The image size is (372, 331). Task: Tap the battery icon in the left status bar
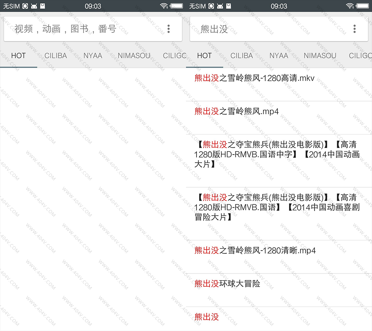177,6
